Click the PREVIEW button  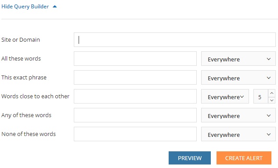[190, 158]
